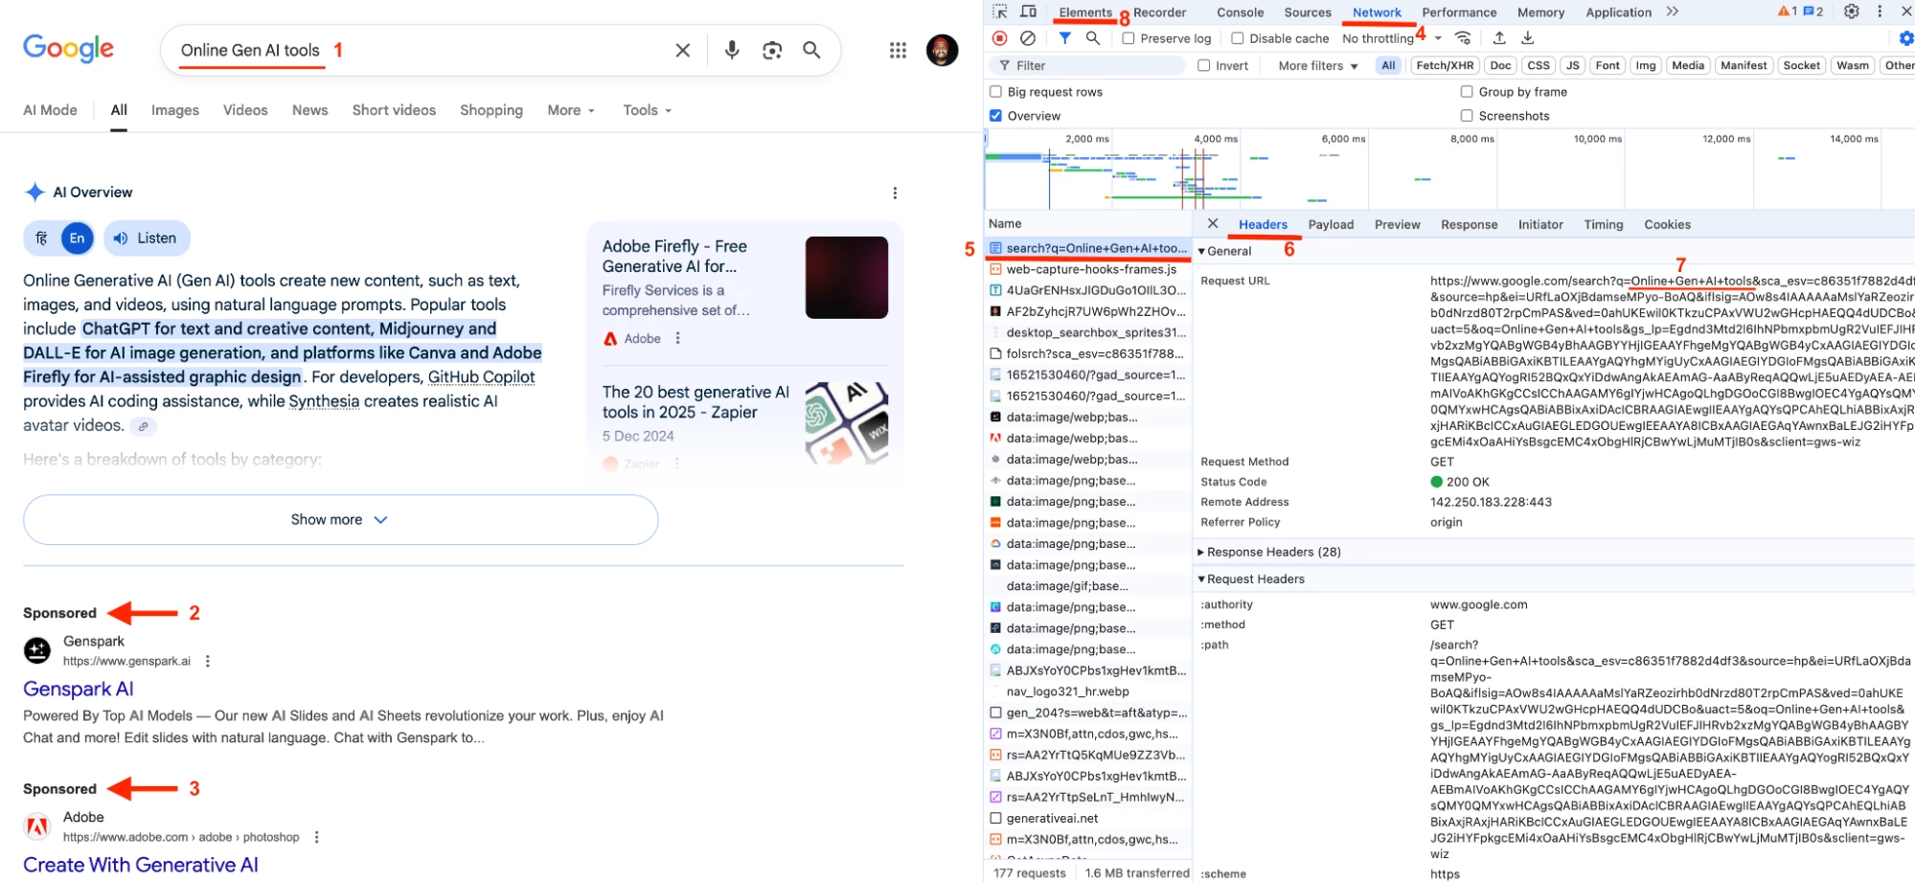Open the More filters dropdown
The width and height of the screenshot is (1915, 883).
click(x=1318, y=65)
